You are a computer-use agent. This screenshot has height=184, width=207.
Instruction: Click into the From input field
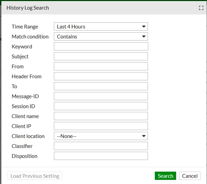pos(101,66)
